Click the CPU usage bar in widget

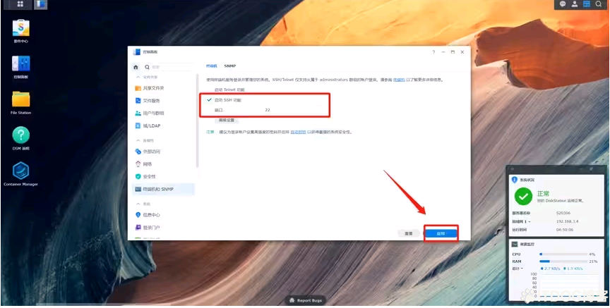coord(563,254)
